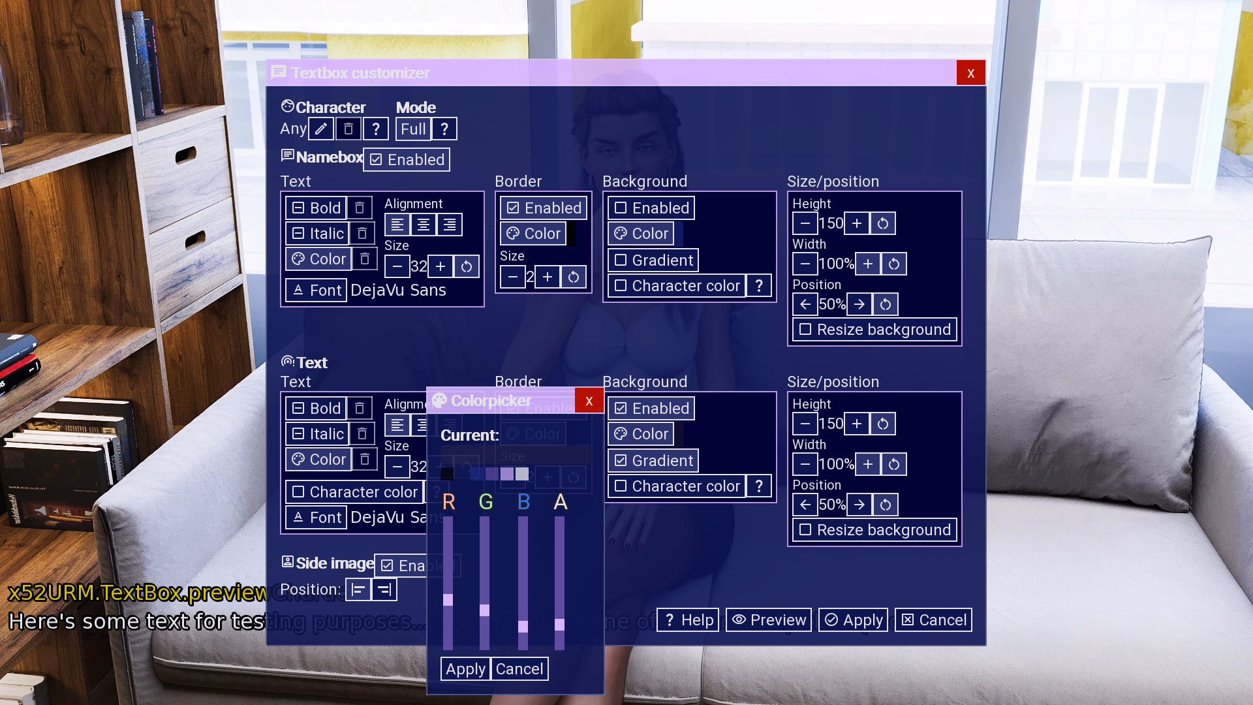This screenshot has height=705, width=1253.
Task: Increase Namebox Width with plus
Action: click(868, 264)
